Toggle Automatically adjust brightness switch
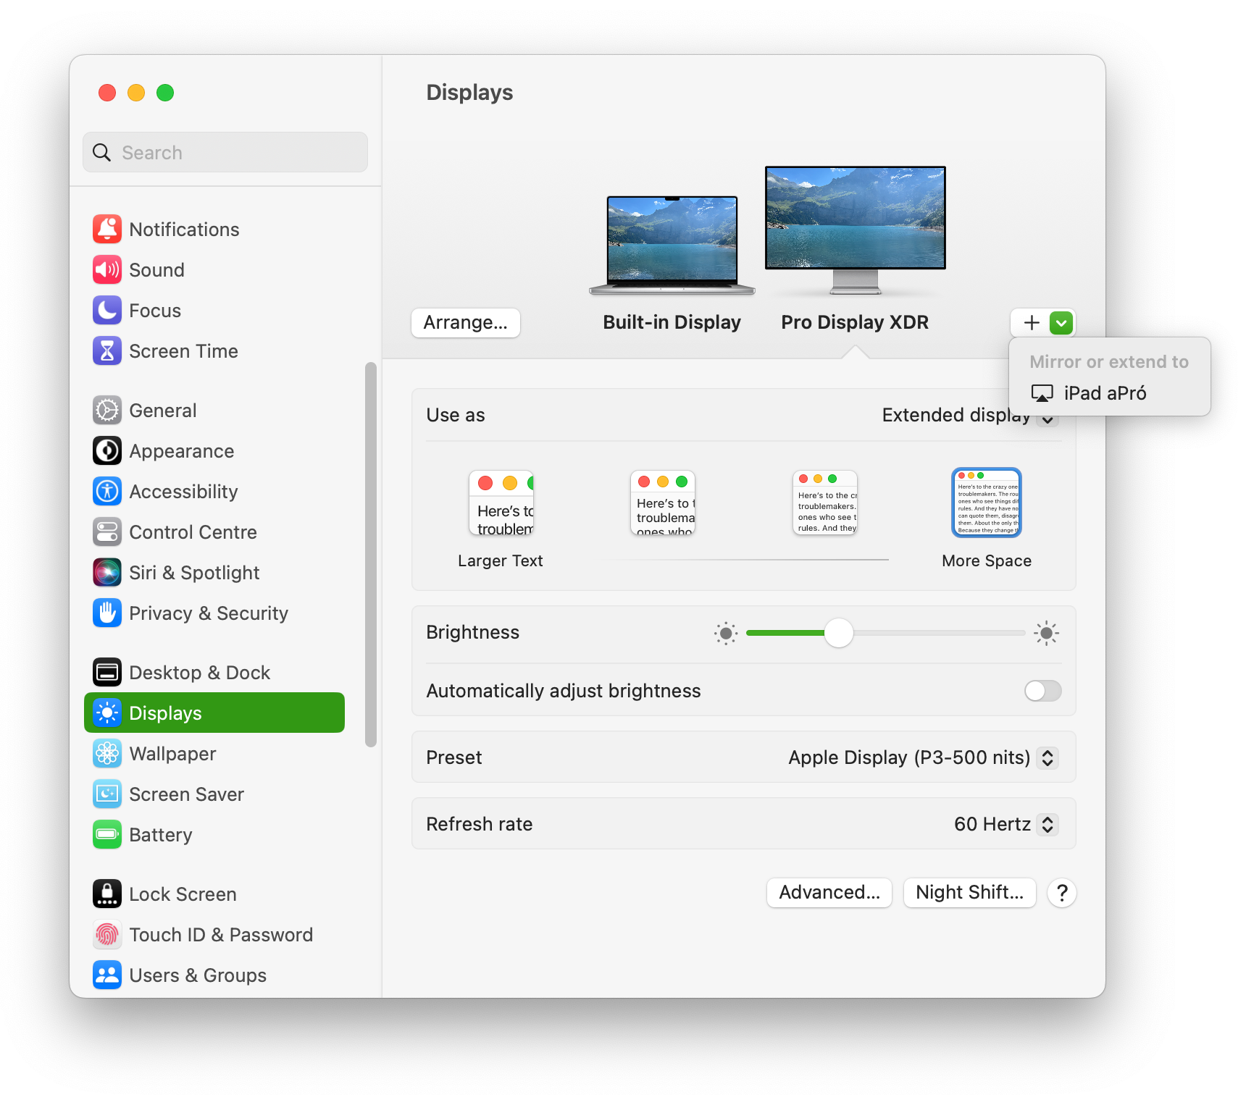Viewport: 1246px width, 1105px height. 1043,691
